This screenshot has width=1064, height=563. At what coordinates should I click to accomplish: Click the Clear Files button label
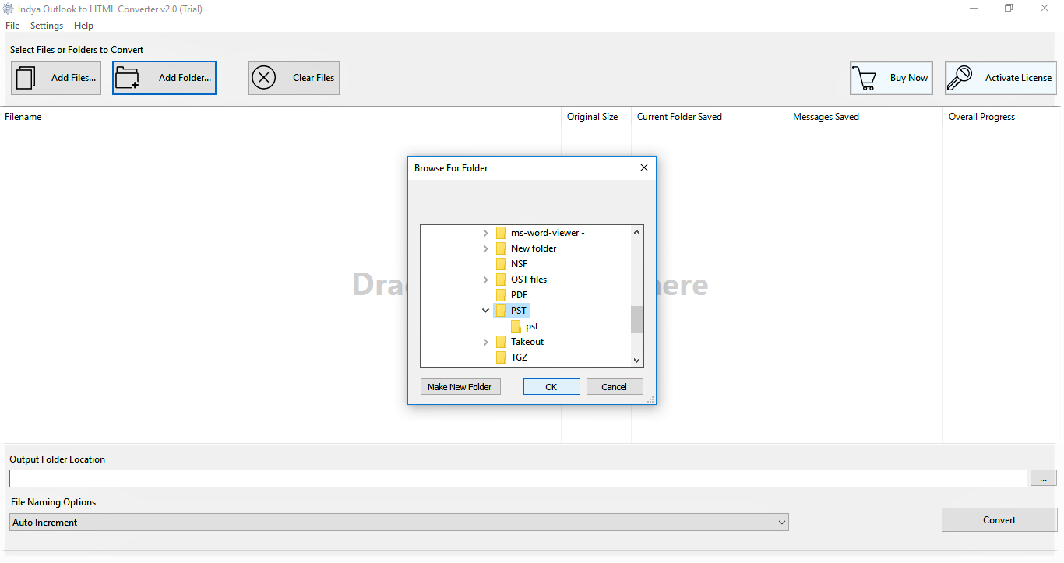pos(313,78)
